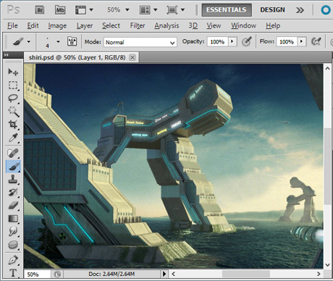The height and width of the screenshot is (281, 333).
Task: Select the Eraser tool
Action: [13, 206]
